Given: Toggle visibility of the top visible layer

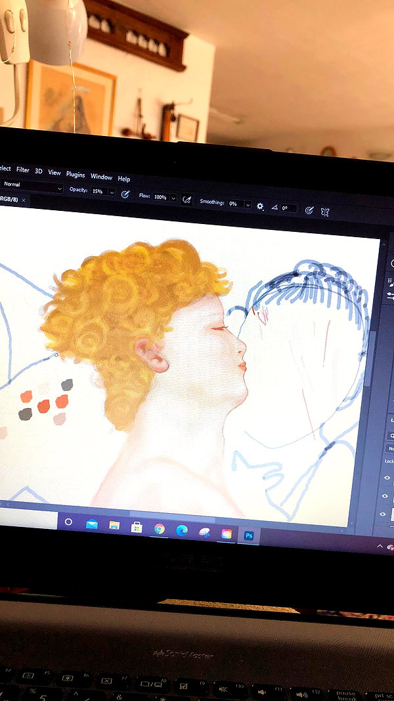Looking at the screenshot, I should pos(387,478).
